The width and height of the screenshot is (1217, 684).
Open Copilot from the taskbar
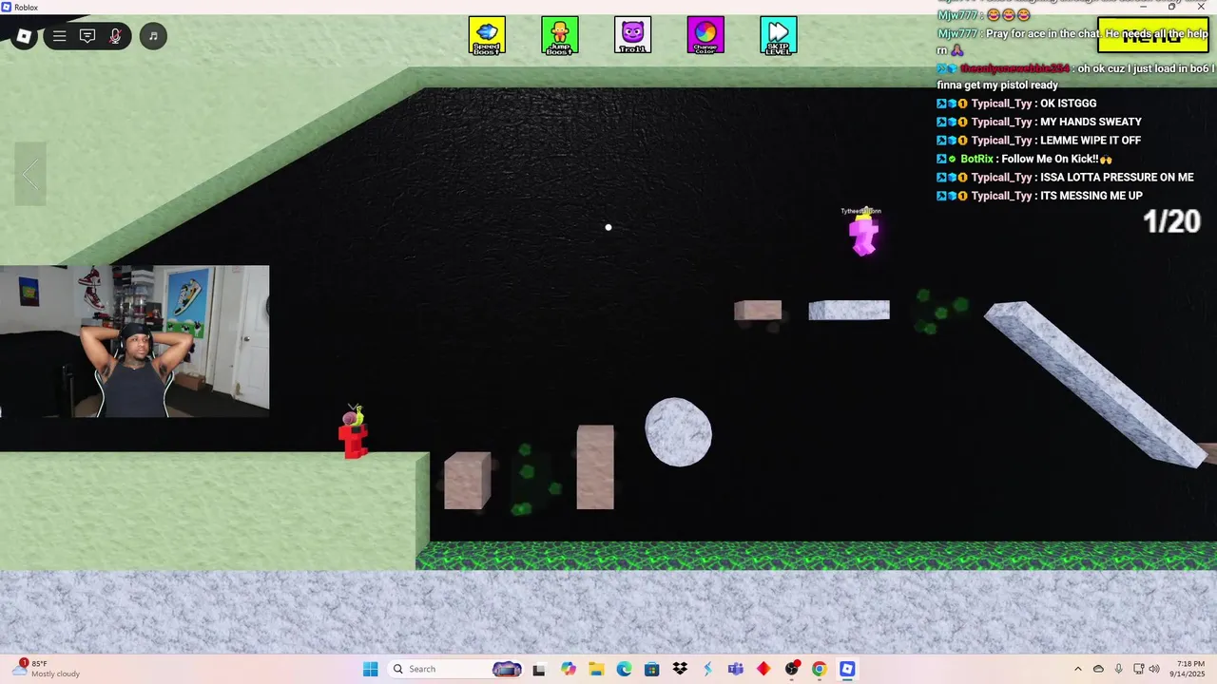pos(569,669)
